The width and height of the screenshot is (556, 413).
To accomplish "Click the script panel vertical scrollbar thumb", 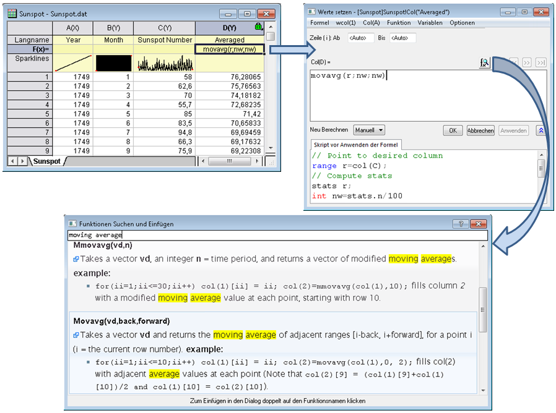I will [x=541, y=168].
